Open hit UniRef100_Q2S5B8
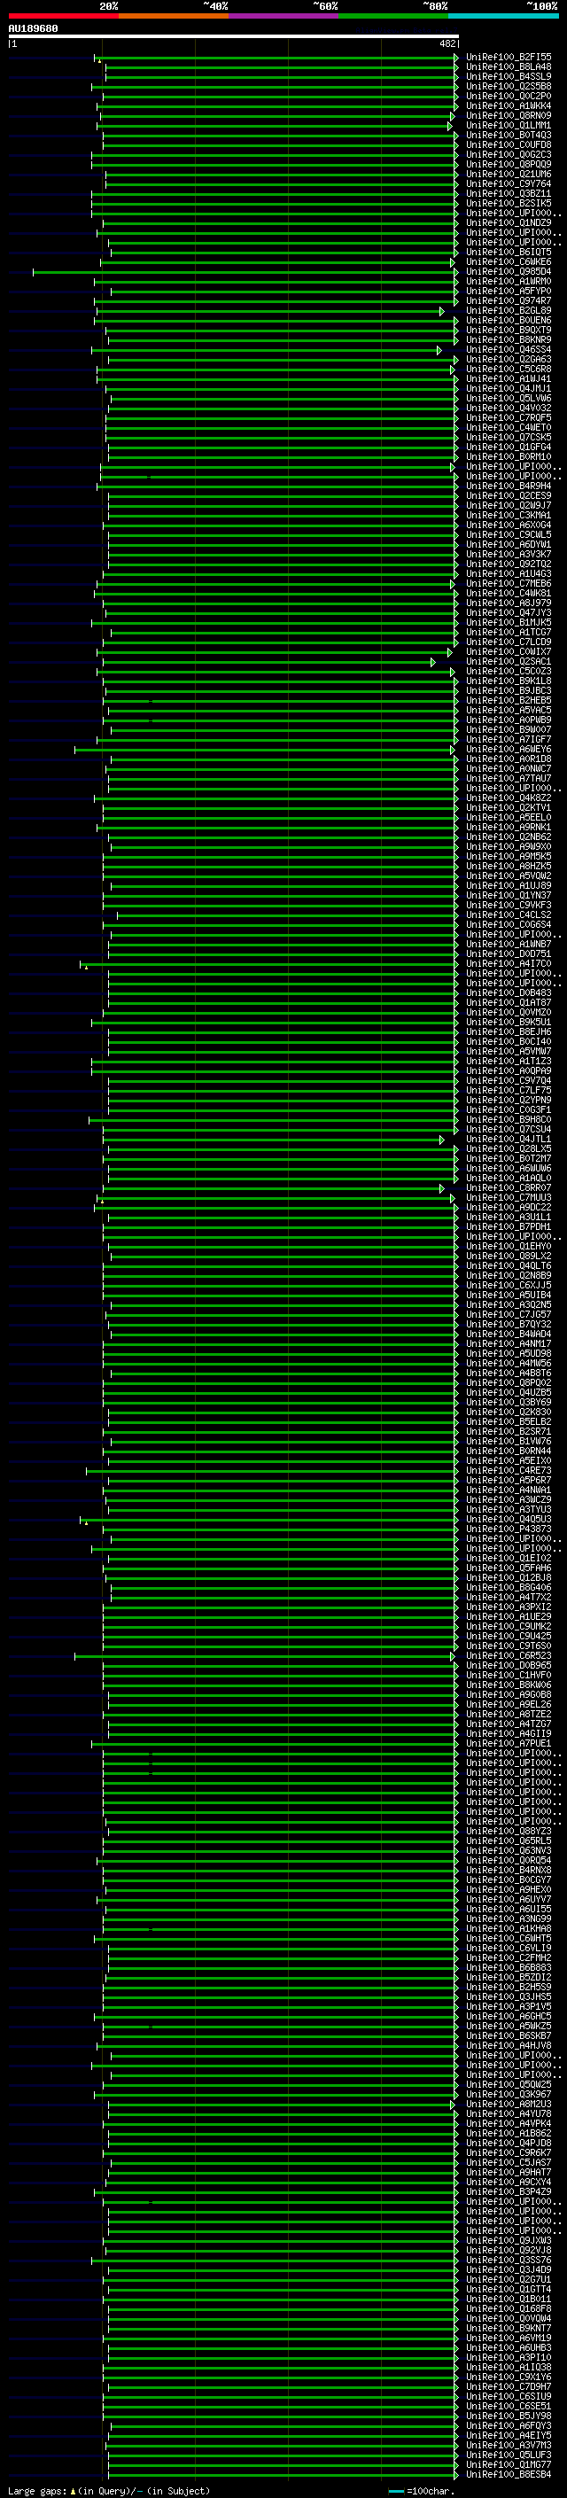Screen dimensions: 567x2498 508,86
